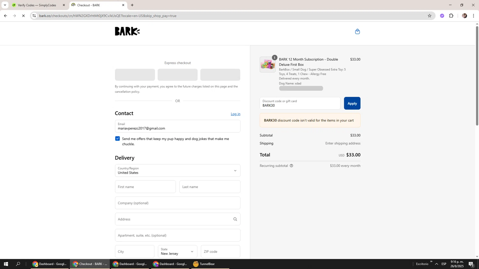Expand the Country/Region dropdown
The image size is (479, 269).
[x=178, y=171]
